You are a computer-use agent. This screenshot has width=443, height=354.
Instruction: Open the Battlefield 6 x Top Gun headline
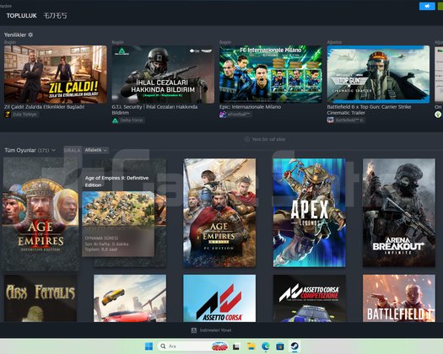(369, 110)
